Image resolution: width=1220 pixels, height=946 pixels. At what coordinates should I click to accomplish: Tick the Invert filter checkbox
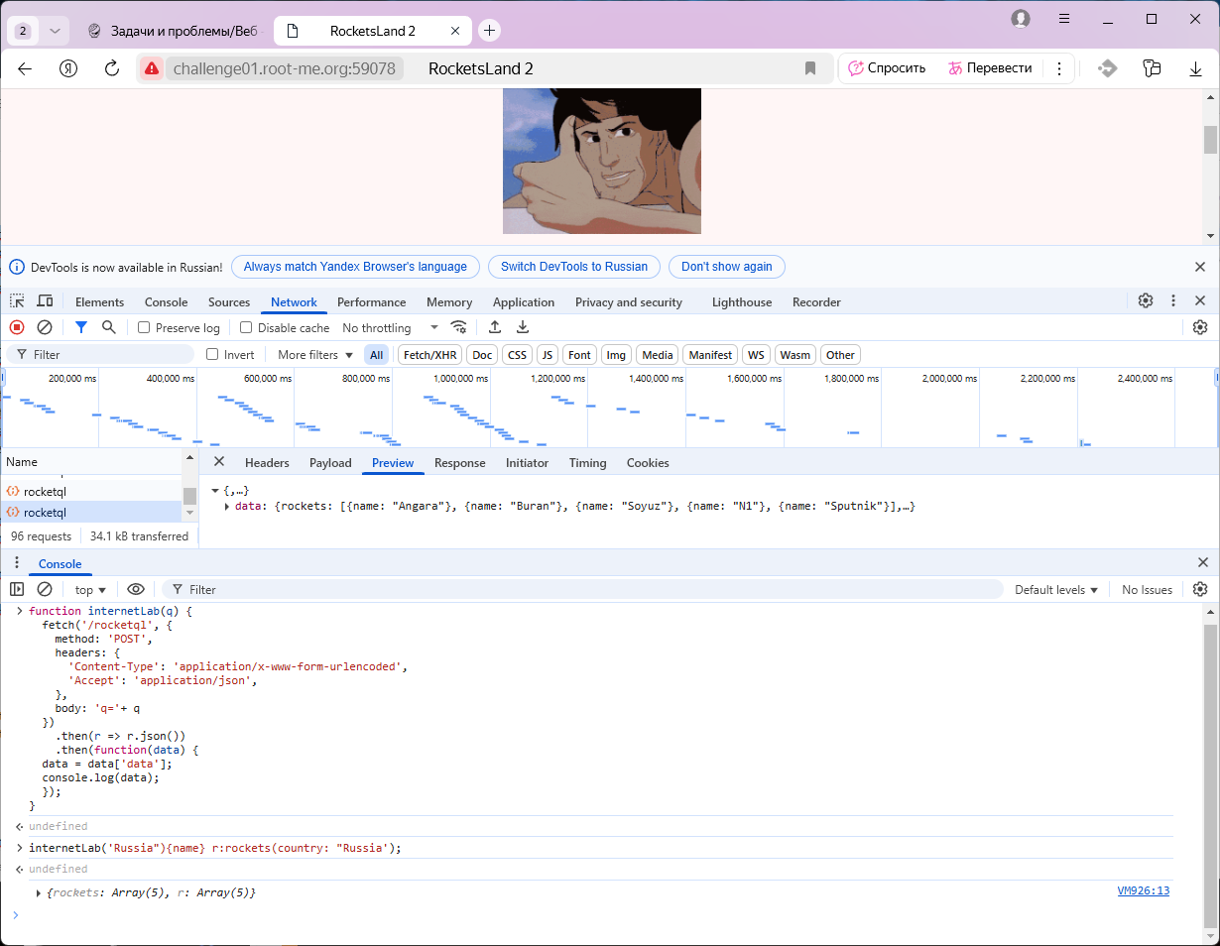pyautogui.click(x=212, y=354)
